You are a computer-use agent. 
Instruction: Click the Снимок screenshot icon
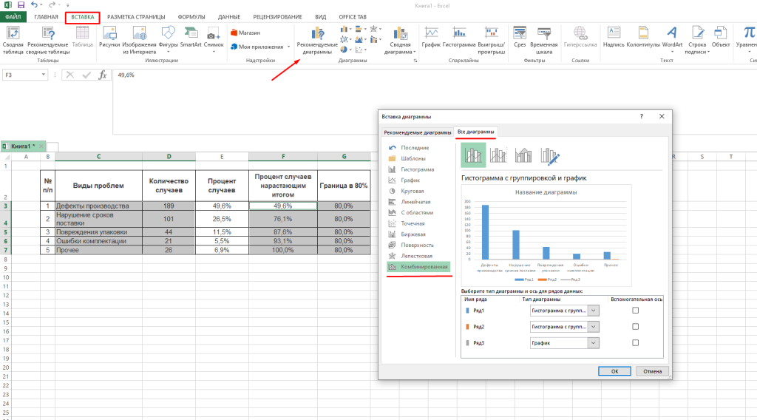pos(214,38)
